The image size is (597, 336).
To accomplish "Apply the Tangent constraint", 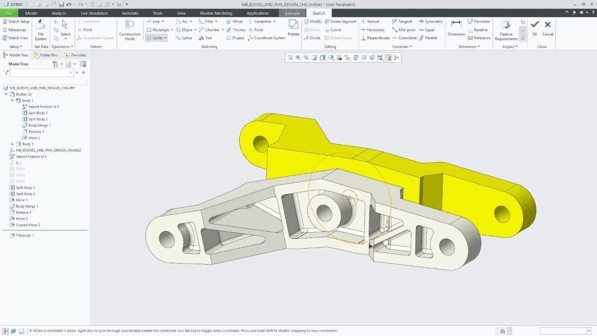I will pyautogui.click(x=402, y=21).
